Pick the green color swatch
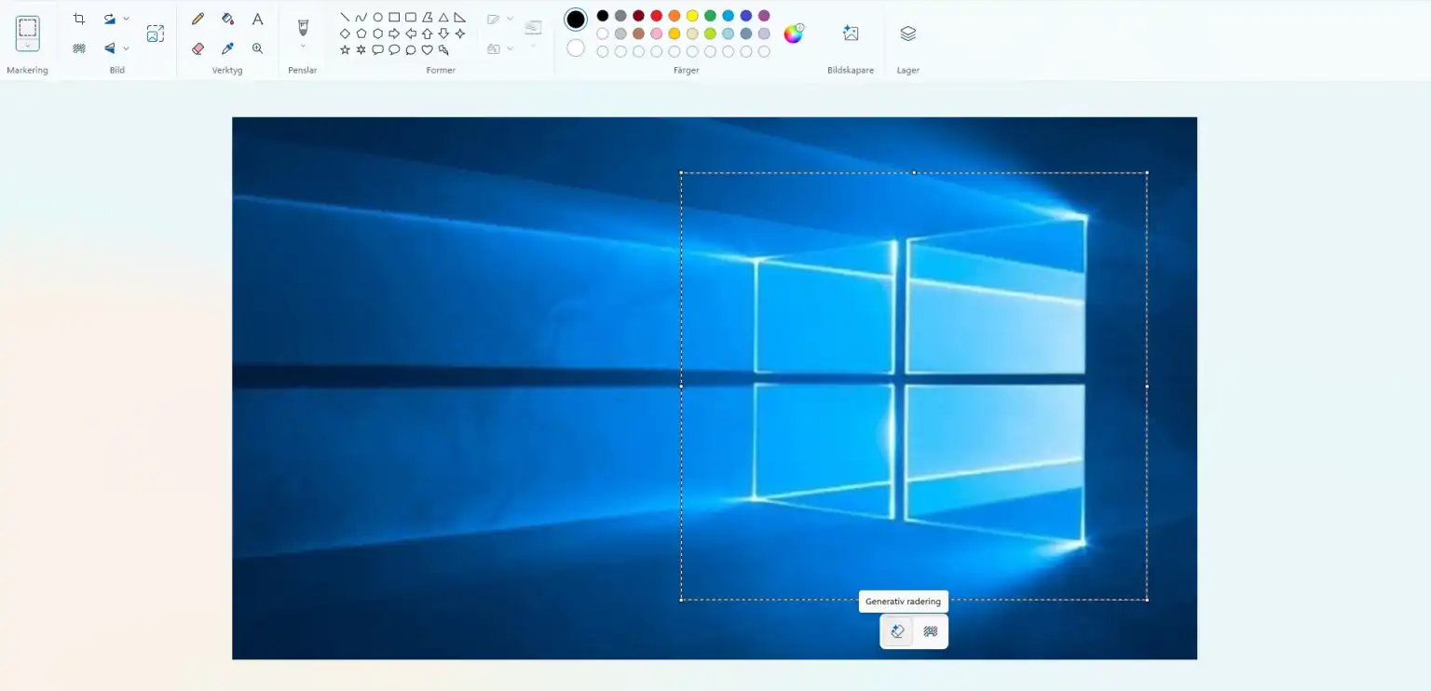Image resolution: width=1431 pixels, height=691 pixels. click(710, 16)
